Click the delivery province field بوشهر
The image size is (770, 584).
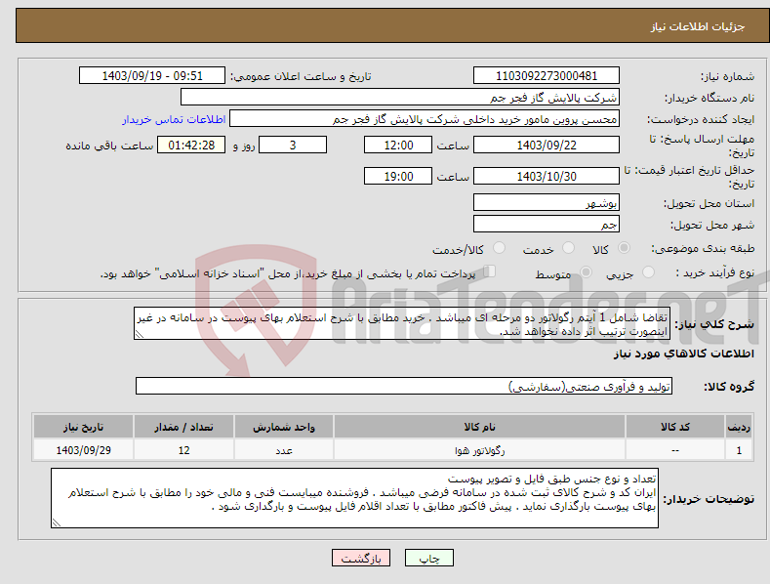pyautogui.click(x=547, y=202)
